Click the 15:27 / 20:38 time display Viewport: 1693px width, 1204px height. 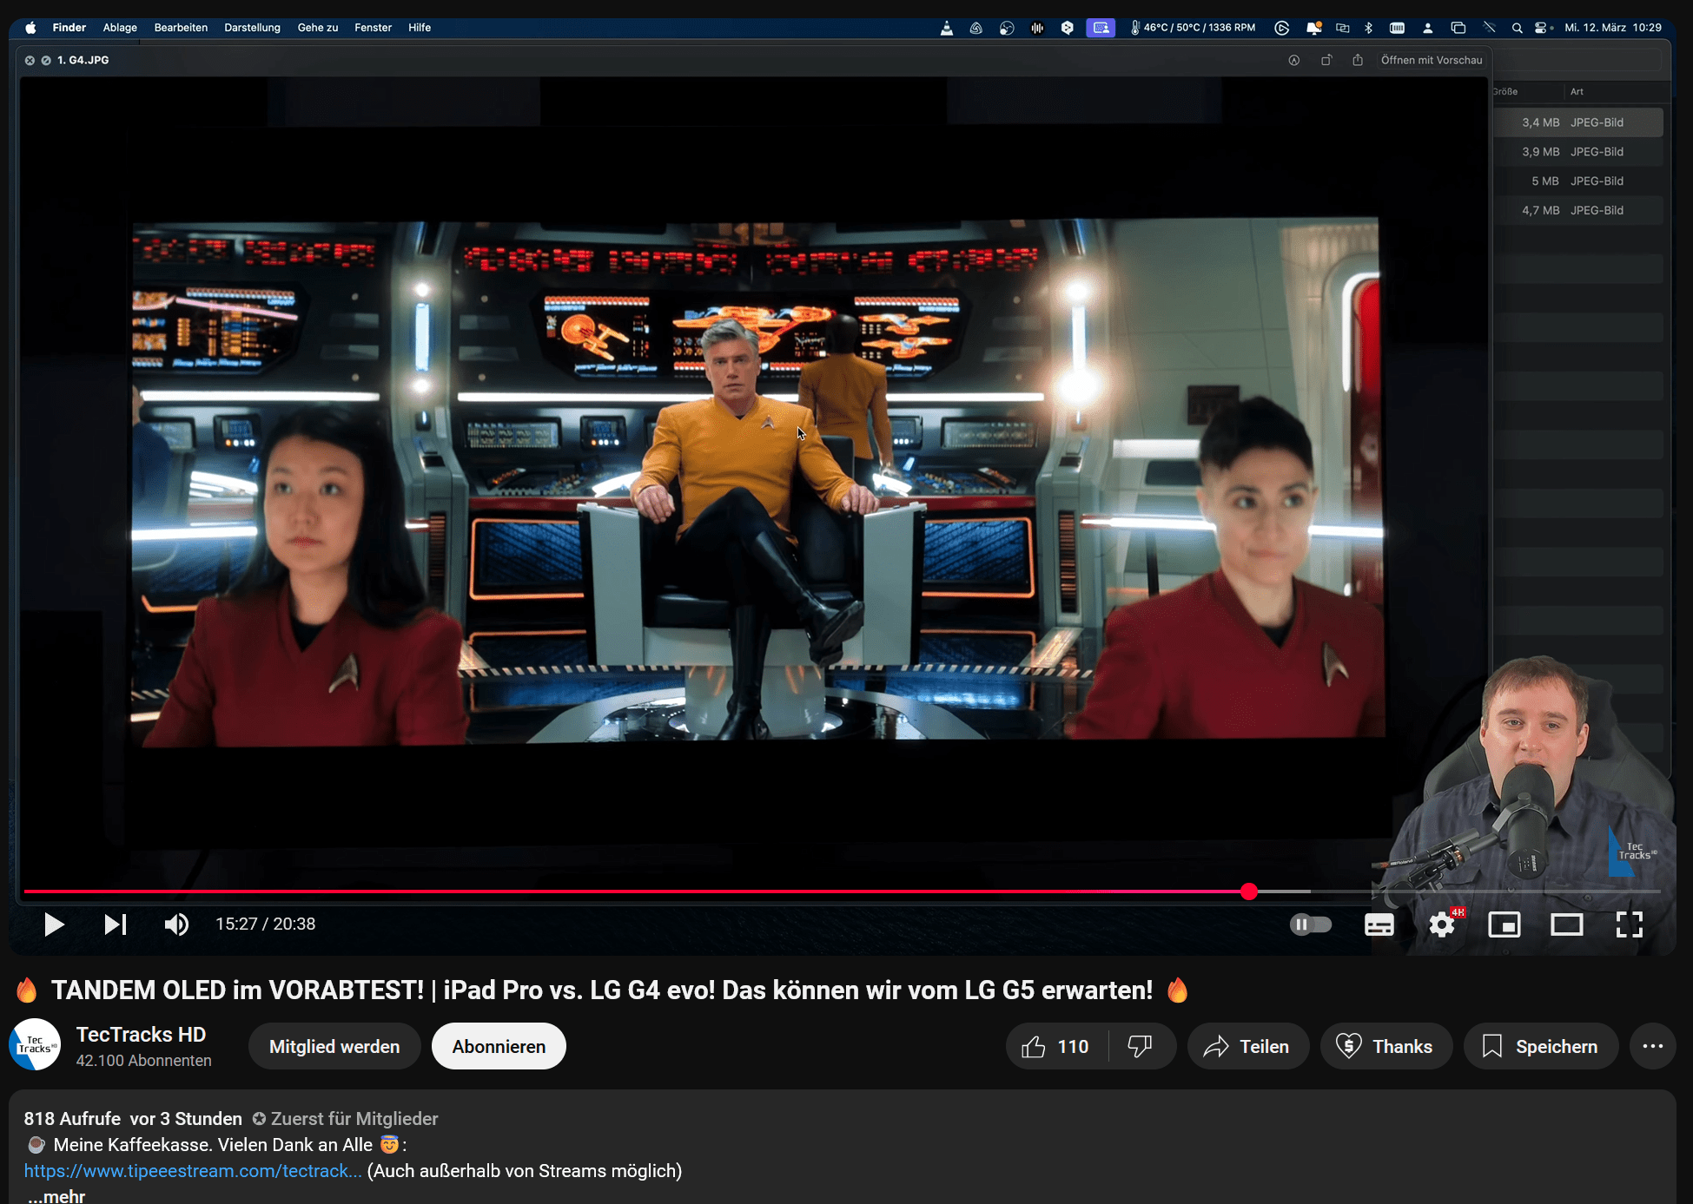click(x=266, y=924)
